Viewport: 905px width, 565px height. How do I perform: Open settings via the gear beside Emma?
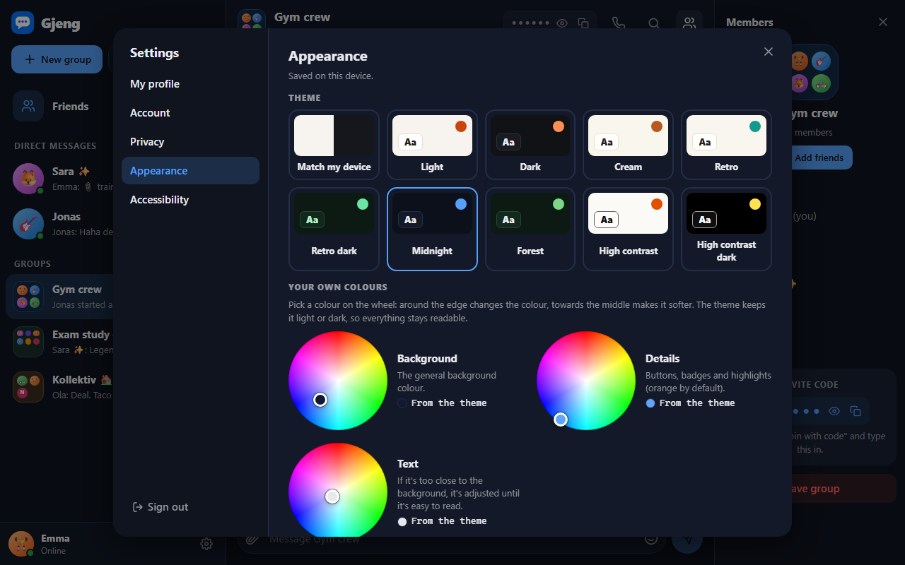(206, 544)
